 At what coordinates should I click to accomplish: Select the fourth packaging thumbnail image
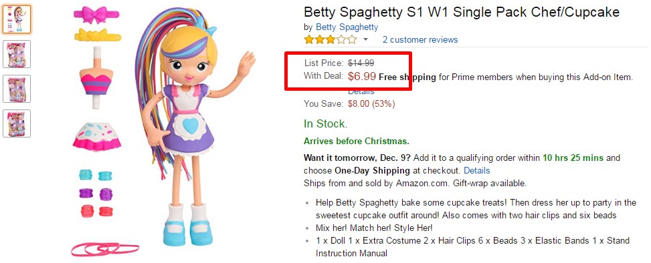pos(17,123)
